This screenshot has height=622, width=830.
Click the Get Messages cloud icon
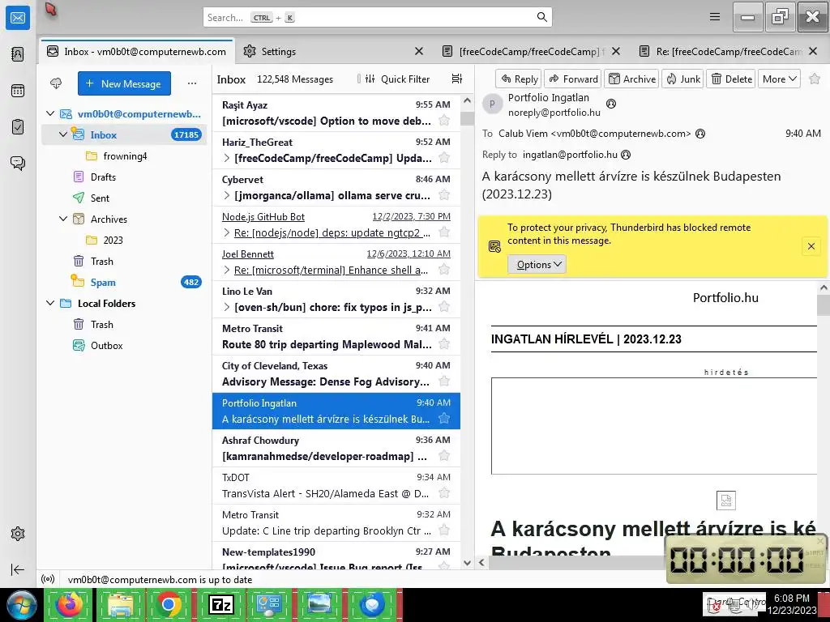pyautogui.click(x=56, y=83)
